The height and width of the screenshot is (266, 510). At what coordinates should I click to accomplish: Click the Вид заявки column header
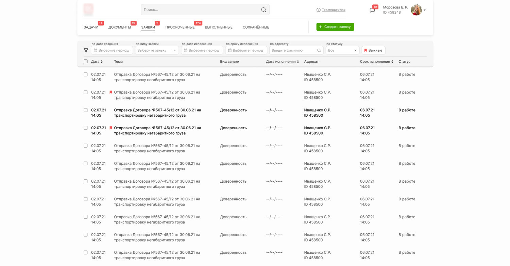pos(230,62)
